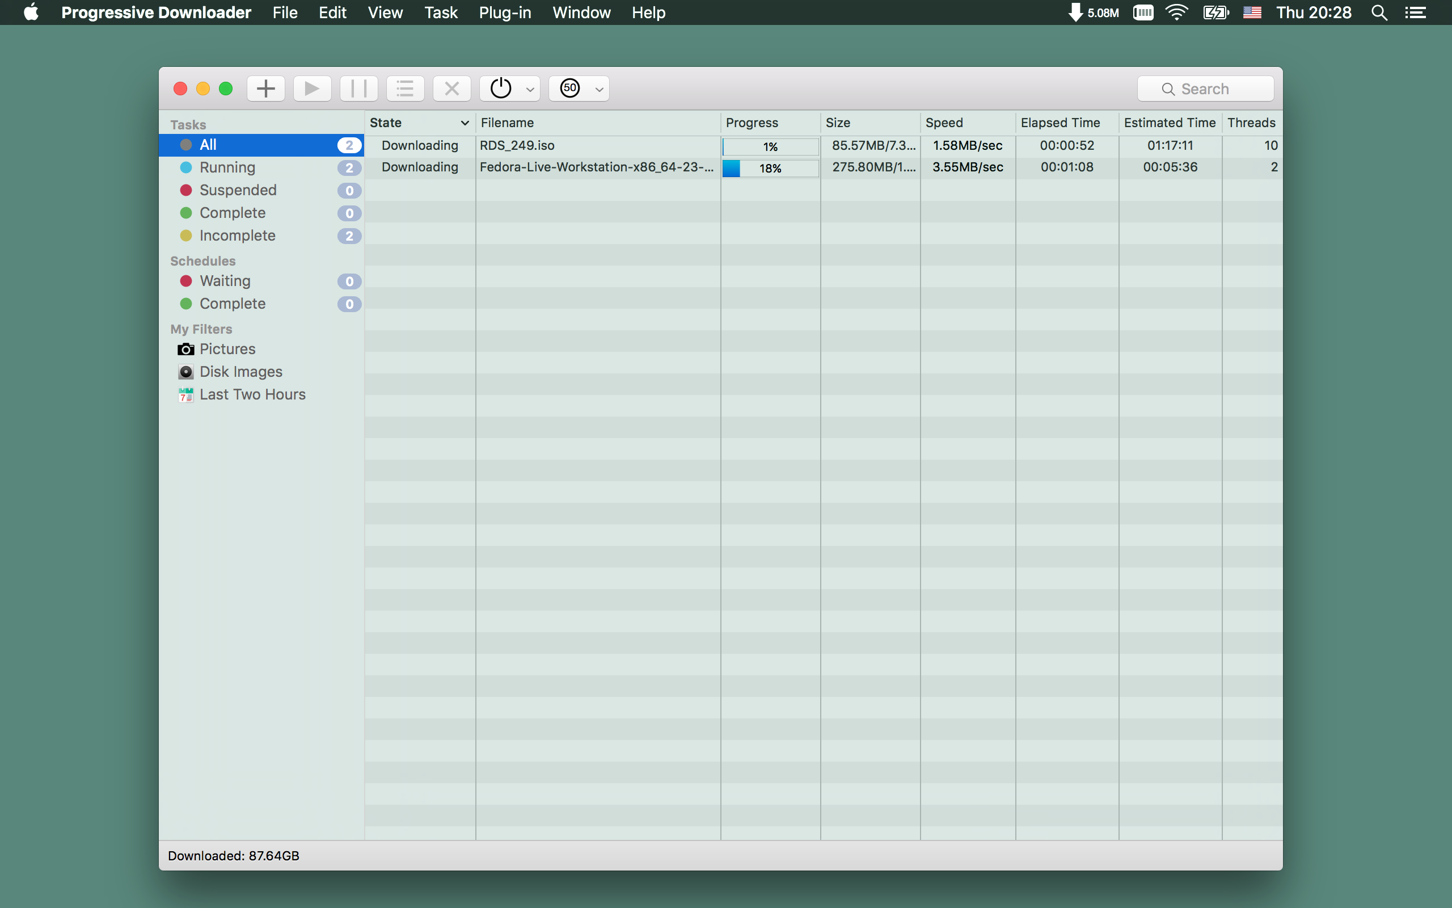This screenshot has height=908, width=1452.
Task: Click the macOS Wi-Fi status icon
Action: click(1176, 12)
